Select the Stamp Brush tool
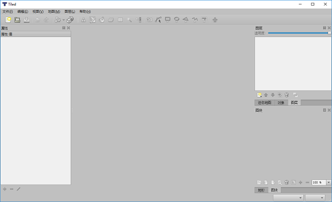Image resolution: width=332 pixels, height=202 pixels. 84,20
